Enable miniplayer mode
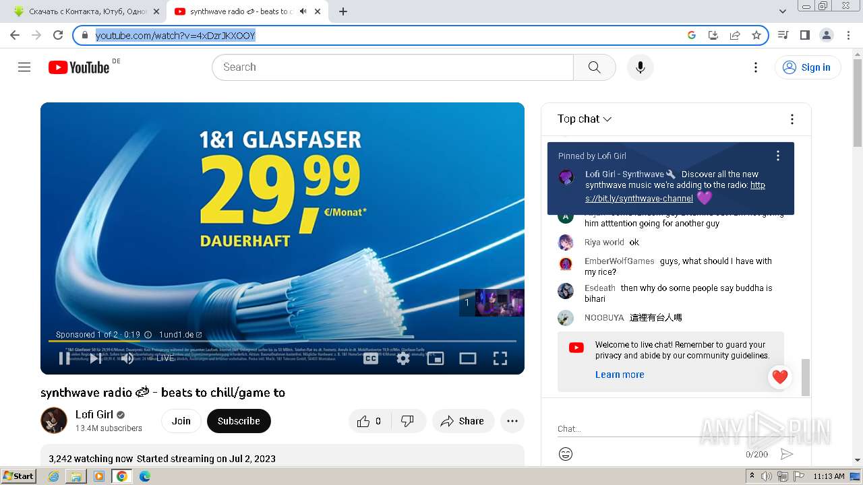 pos(436,358)
